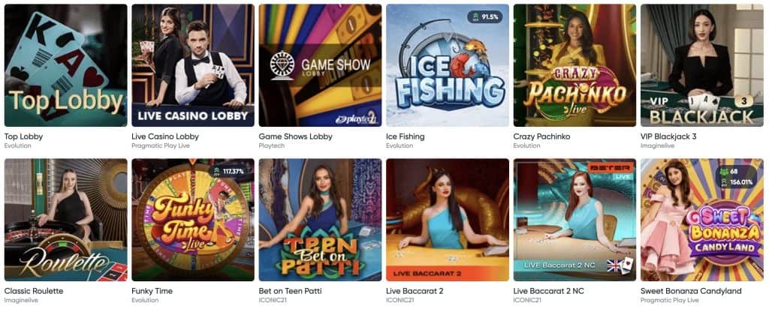The width and height of the screenshot is (769, 309).
Task: Click the 117.37% RTP badge on Funky Time
Action: (230, 171)
